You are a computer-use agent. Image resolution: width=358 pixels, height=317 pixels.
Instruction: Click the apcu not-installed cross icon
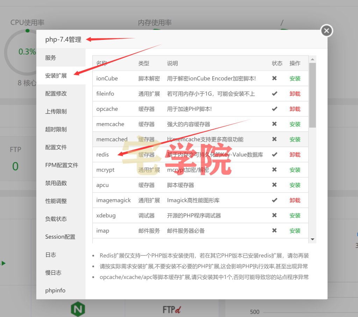(x=274, y=185)
